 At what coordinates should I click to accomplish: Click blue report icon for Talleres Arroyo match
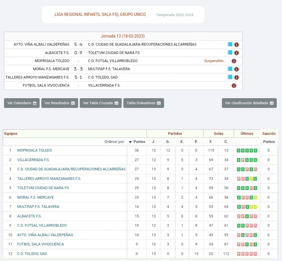(230, 77)
